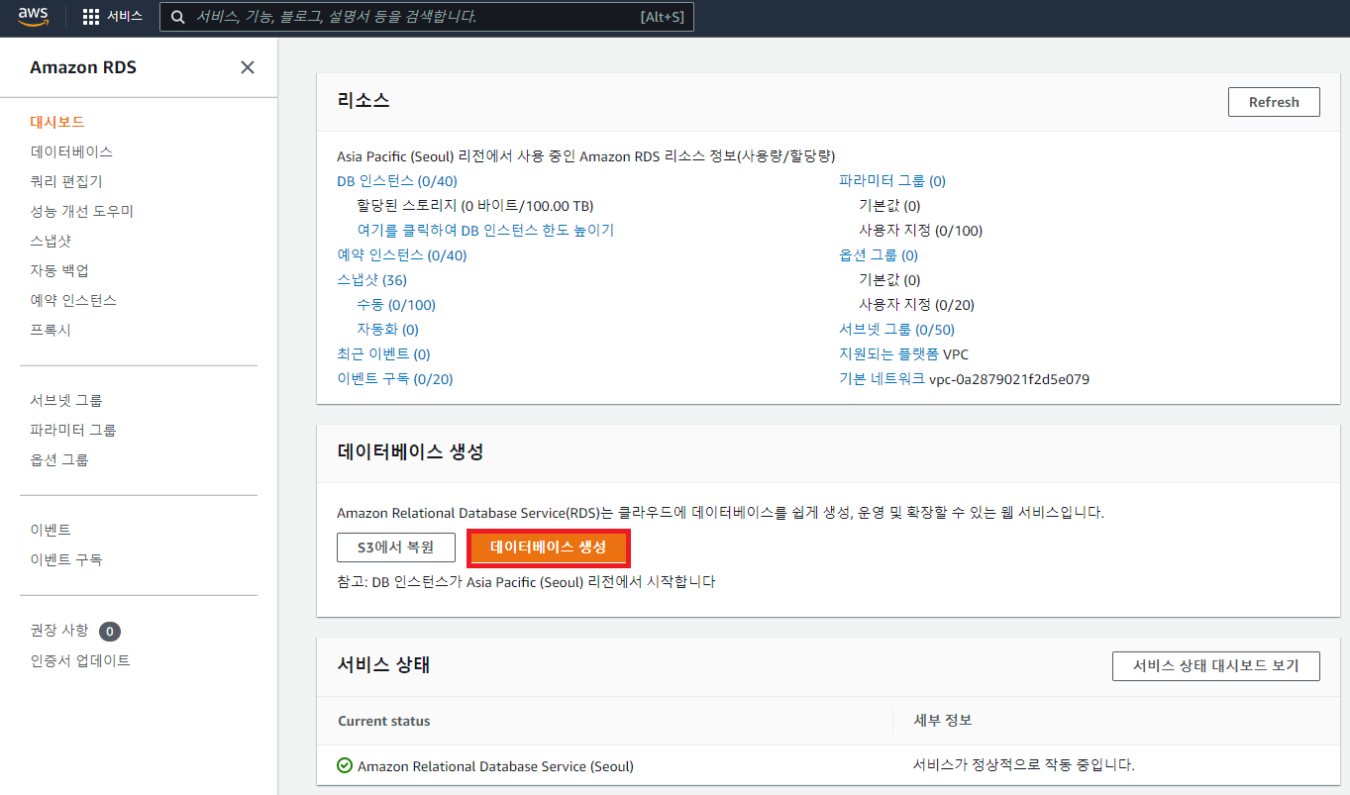The height and width of the screenshot is (795, 1350).
Task: Click 서비스 상태 대시보드 보기 button
Action: click(x=1216, y=665)
